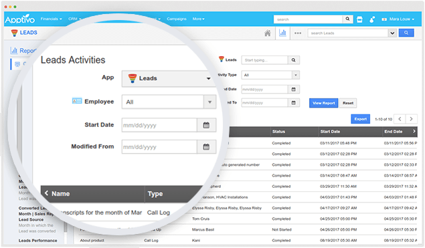Image resolution: width=425 pixels, height=248 pixels.
Task: Click Lead Source in sidebar
Action: (x=31, y=219)
